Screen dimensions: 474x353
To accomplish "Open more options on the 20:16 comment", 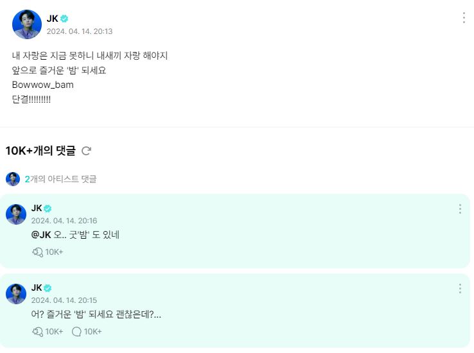I will pos(460,209).
